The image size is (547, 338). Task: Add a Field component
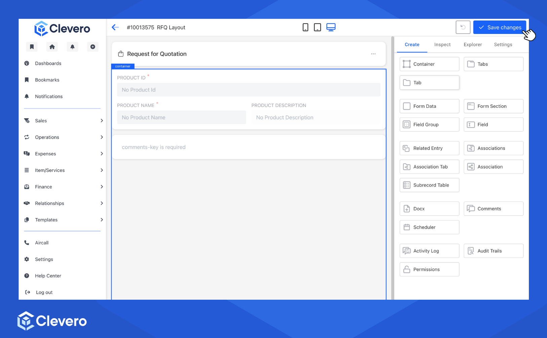point(494,125)
